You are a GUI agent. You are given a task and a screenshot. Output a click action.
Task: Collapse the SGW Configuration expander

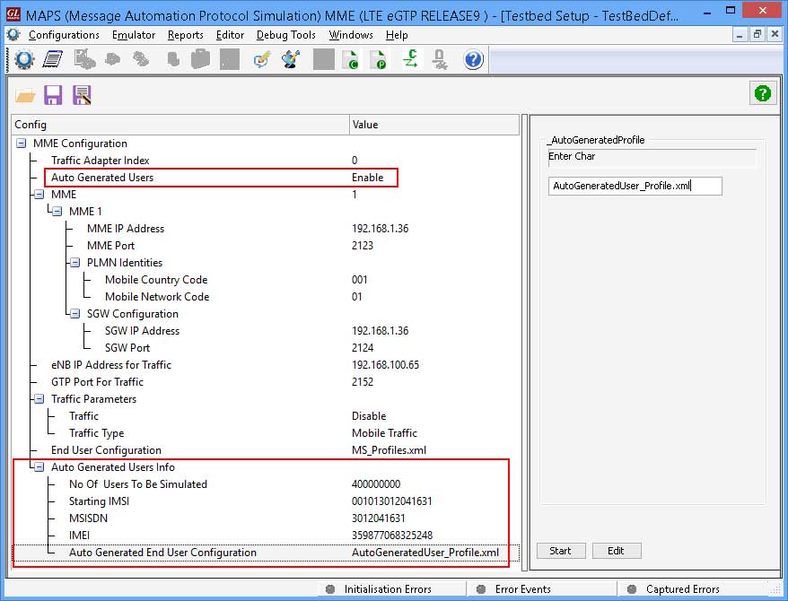74,314
